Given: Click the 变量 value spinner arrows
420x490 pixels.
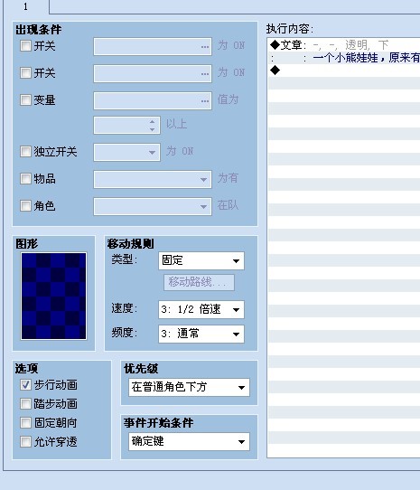Looking at the screenshot, I should pos(152,126).
